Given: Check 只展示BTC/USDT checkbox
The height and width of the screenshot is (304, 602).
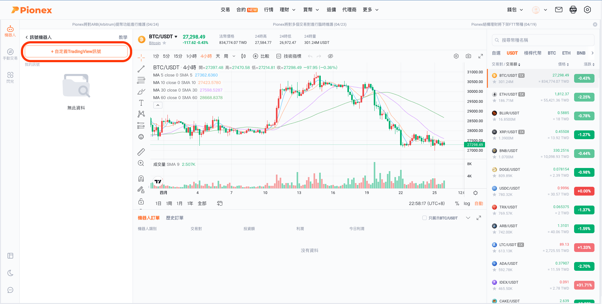Looking at the screenshot, I should click(424, 218).
